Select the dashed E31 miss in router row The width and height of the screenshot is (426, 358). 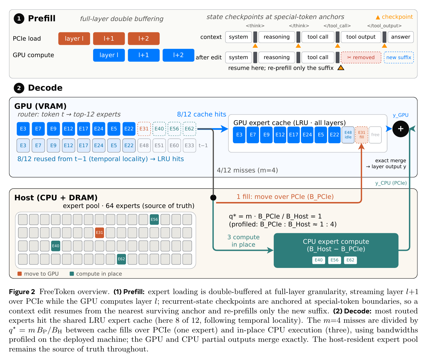144,129
